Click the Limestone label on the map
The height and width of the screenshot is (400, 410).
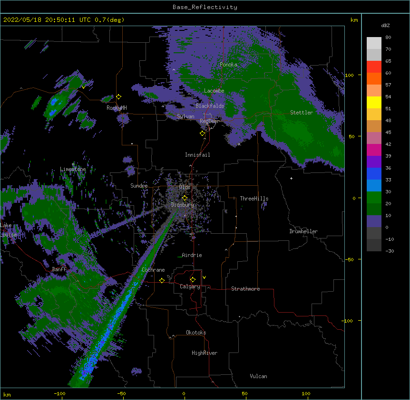[73, 169]
